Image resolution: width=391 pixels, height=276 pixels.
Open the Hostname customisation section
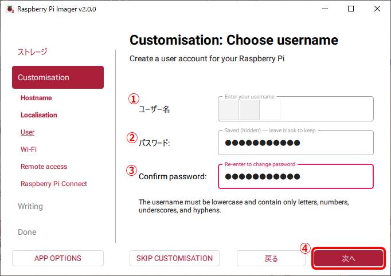tap(36, 98)
